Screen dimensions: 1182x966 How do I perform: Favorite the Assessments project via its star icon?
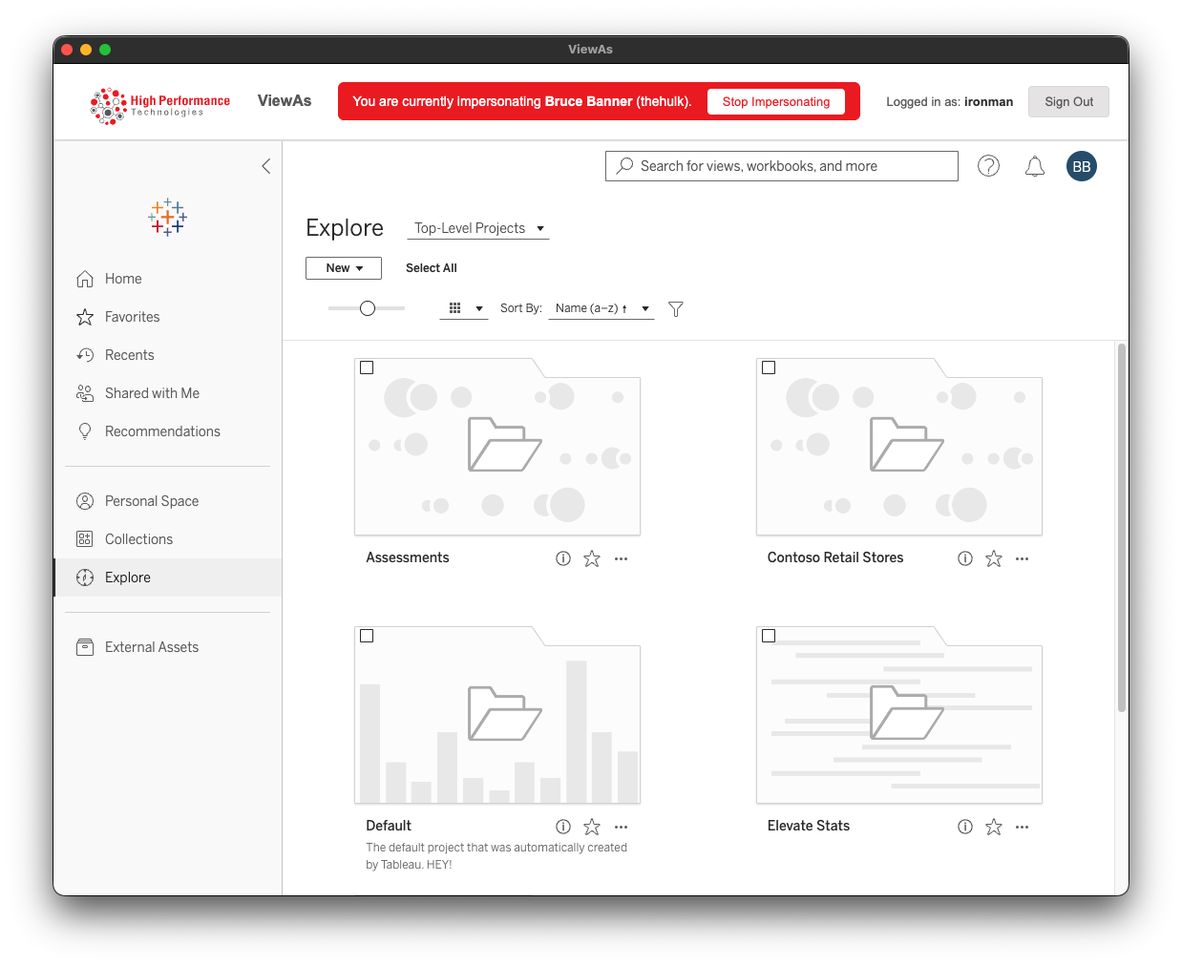tap(591, 558)
